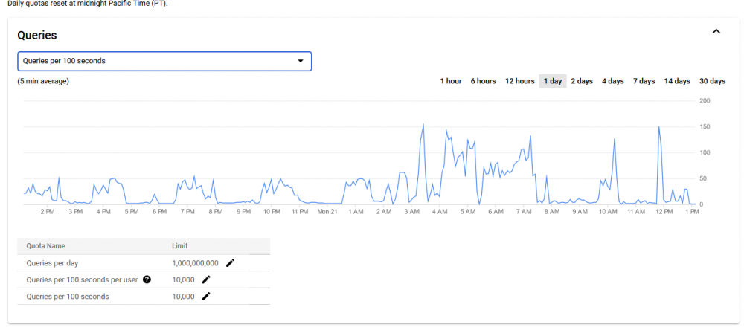The image size is (744, 333).
Task: Collapse the Queries panel
Action: point(716,32)
